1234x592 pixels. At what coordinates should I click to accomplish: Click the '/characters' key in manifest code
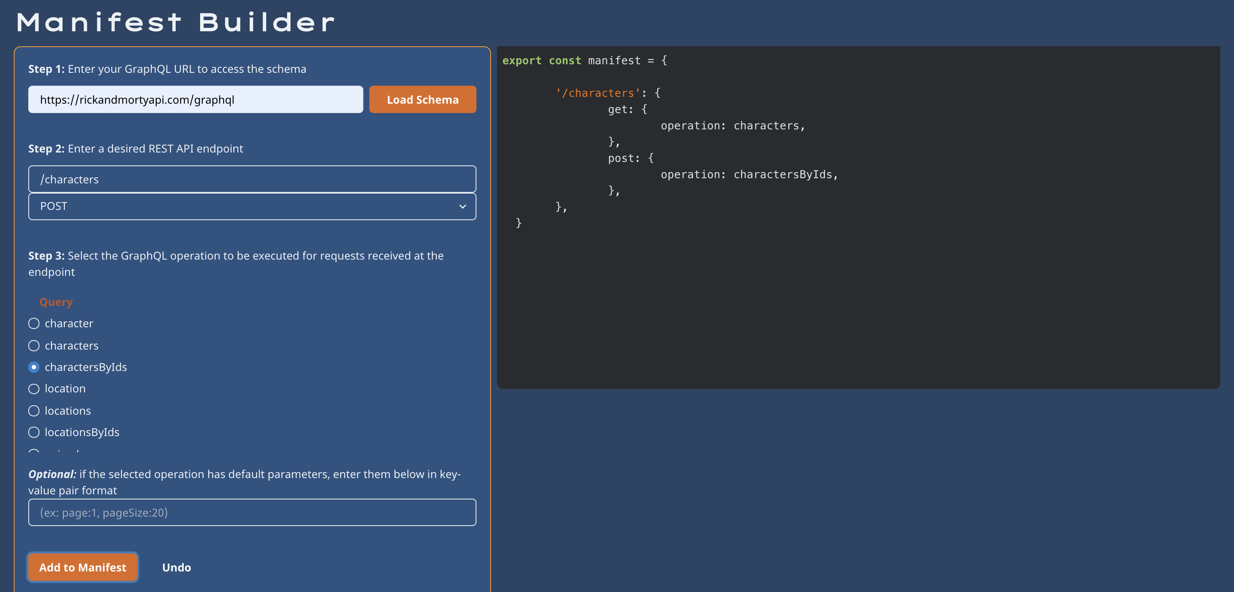coord(598,93)
